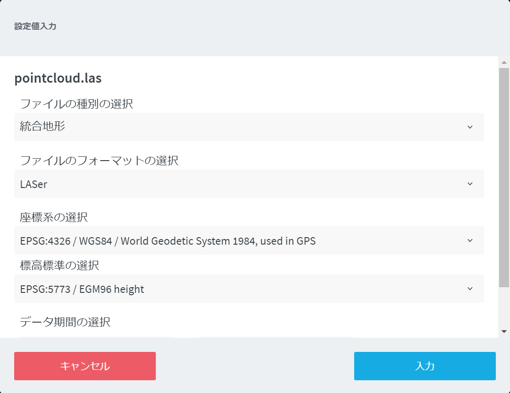This screenshot has width=510, height=393.
Task: Click the chevron on the 標高標準 dropdown
Action: pos(470,289)
